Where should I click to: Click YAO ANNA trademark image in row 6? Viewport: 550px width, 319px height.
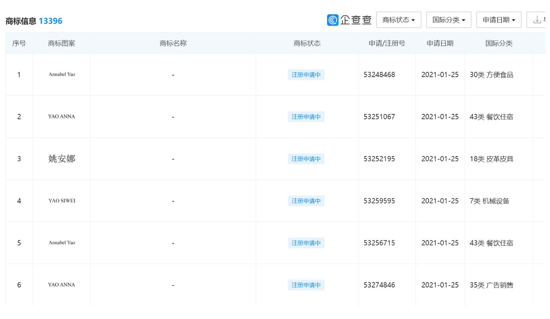tap(61, 285)
